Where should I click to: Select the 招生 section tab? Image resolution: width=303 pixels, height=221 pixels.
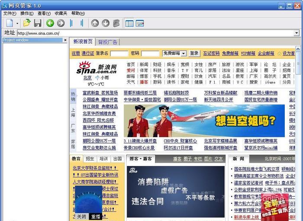90,159
